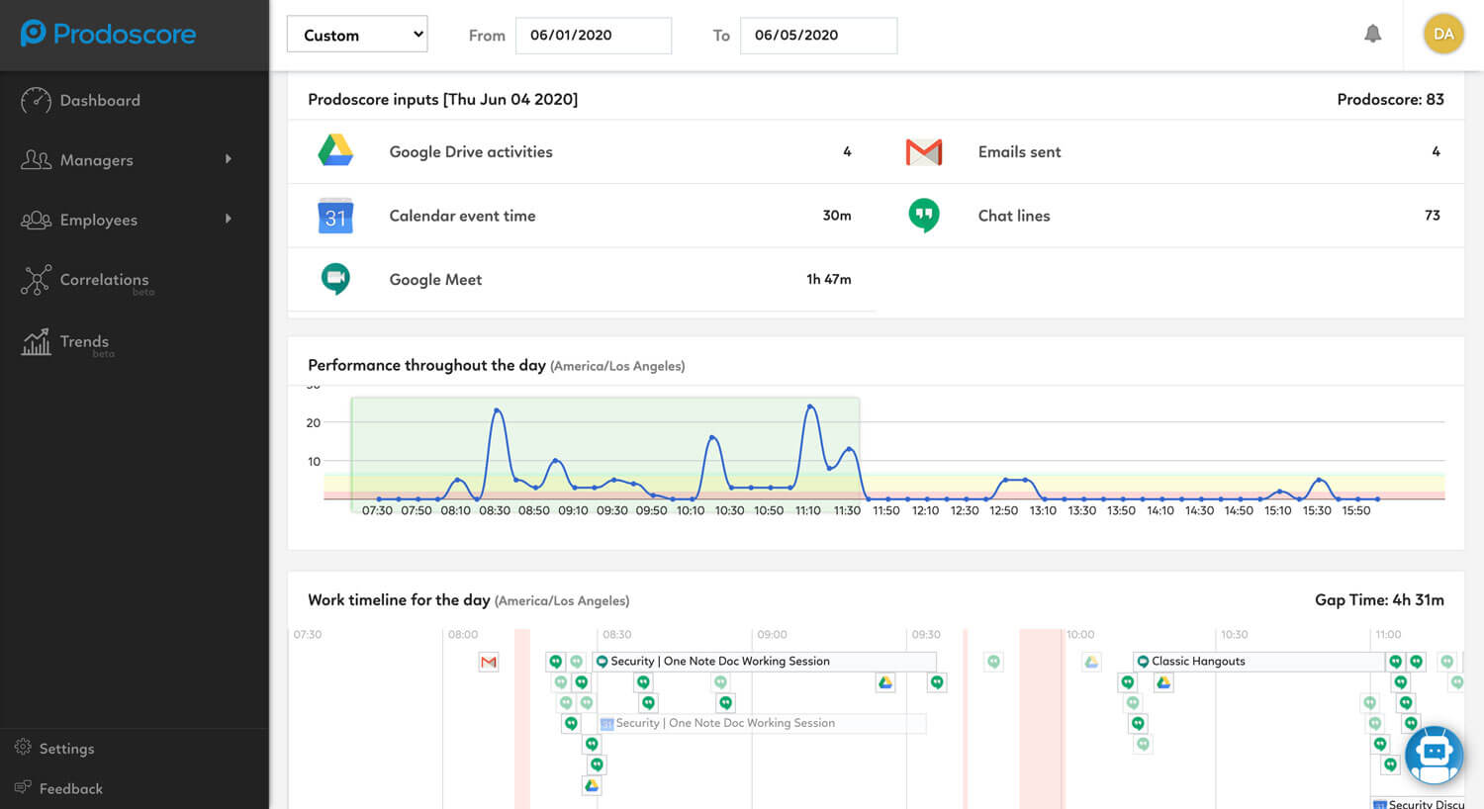Click the Chat lines label
Screen dimensions: 1484x809
(x=1014, y=216)
